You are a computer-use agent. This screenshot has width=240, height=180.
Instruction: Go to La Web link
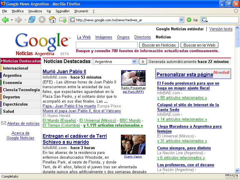click(84, 37)
